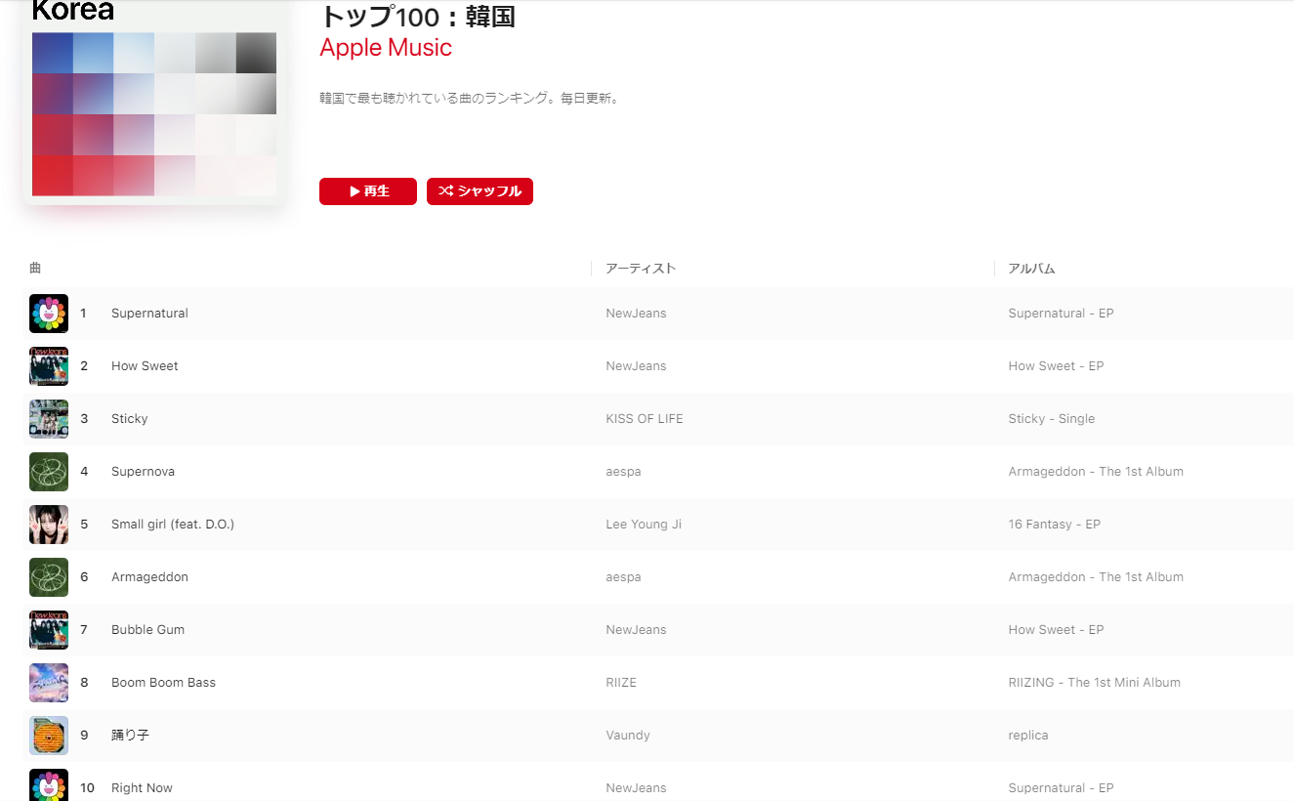
Task: Open artist RIIZE
Action: [x=621, y=683]
